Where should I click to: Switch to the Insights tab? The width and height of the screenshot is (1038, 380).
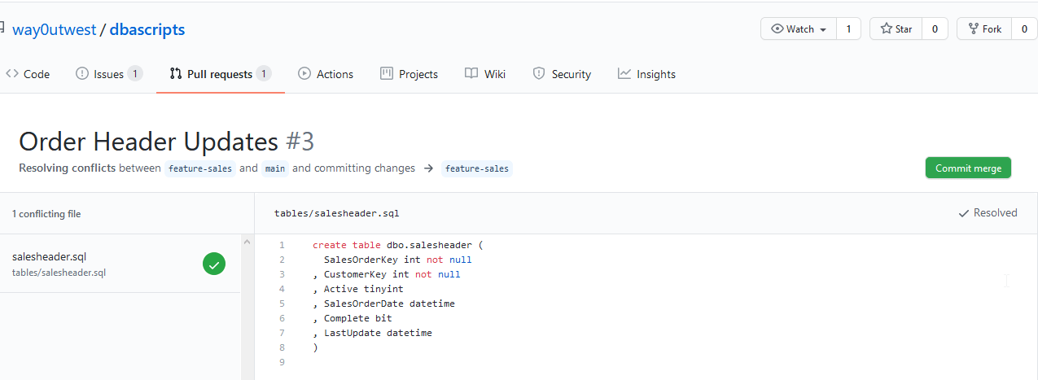pyautogui.click(x=655, y=74)
